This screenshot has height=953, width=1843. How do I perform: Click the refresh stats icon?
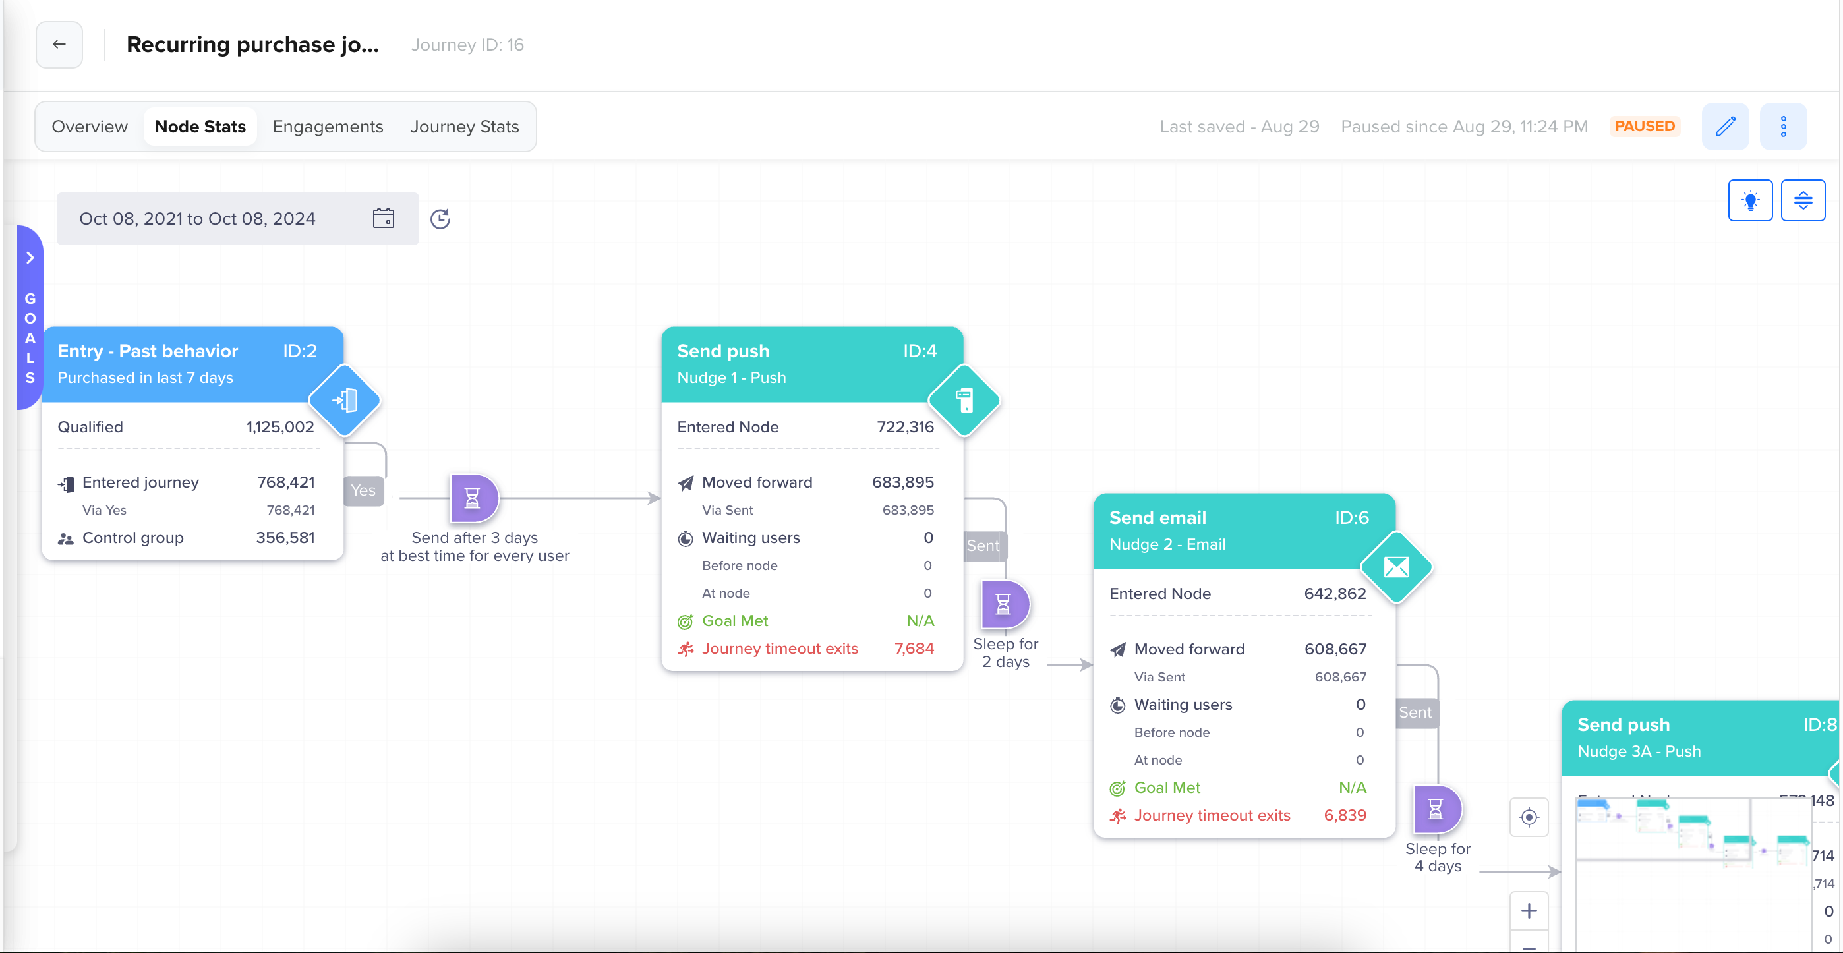click(440, 219)
